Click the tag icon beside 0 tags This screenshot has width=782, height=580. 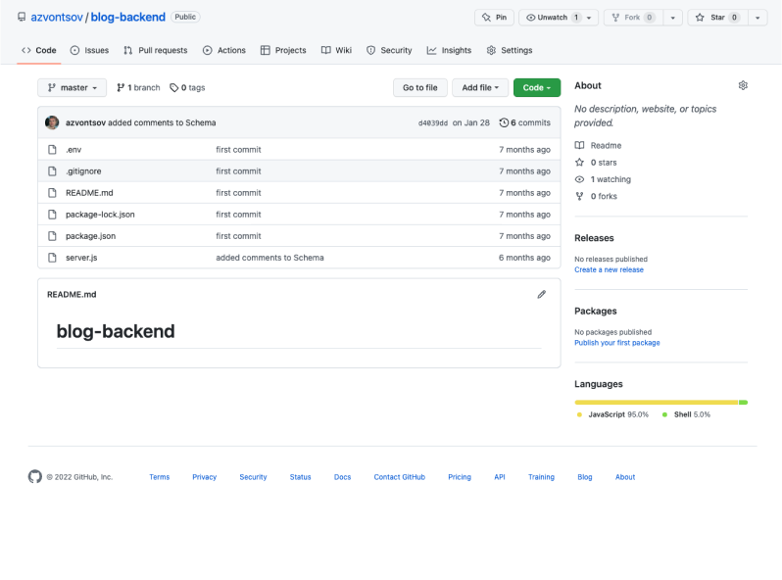174,88
